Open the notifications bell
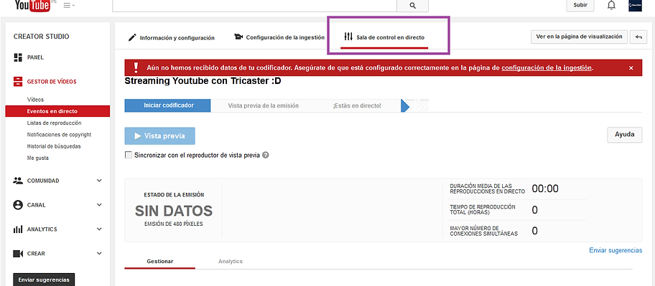This screenshot has height=286, width=655. click(x=612, y=6)
